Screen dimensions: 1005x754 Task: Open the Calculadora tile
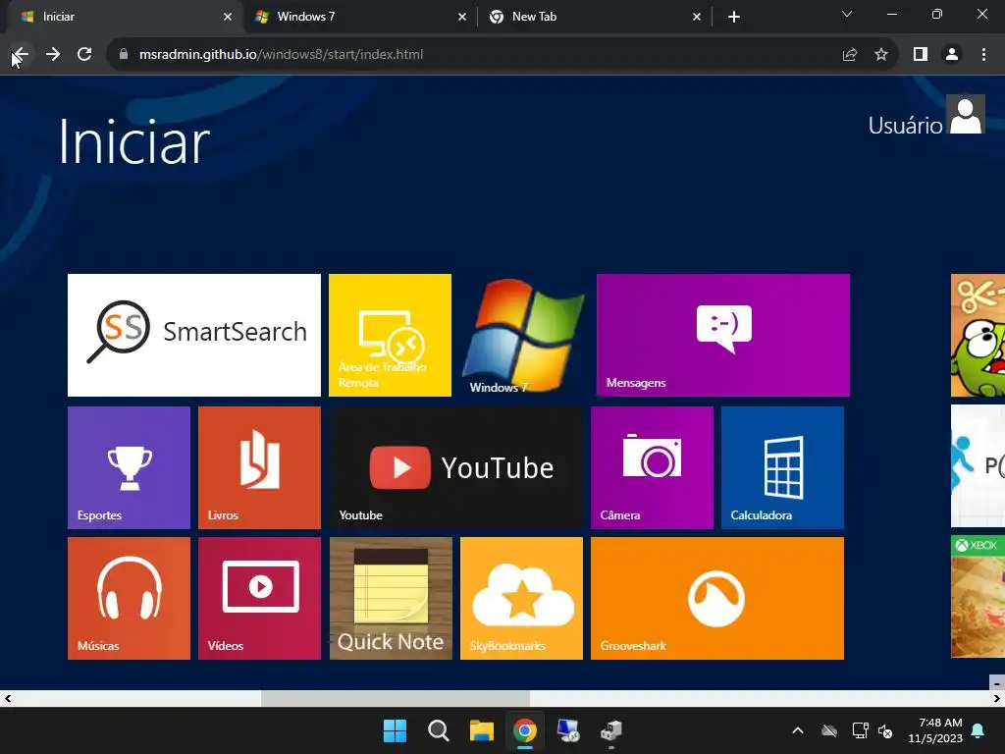coord(782,467)
